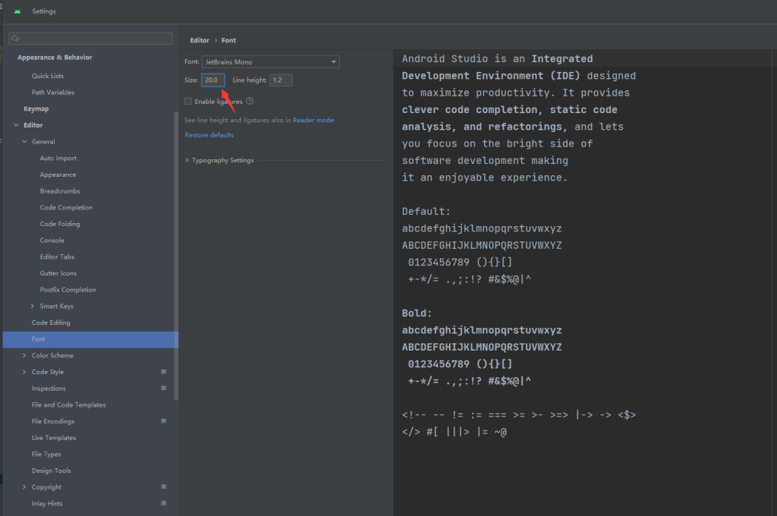The height and width of the screenshot is (516, 777).
Task: Open Quick Lists settings
Action: point(48,76)
